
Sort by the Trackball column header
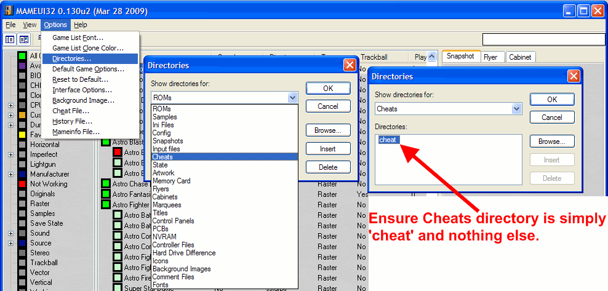[383, 57]
